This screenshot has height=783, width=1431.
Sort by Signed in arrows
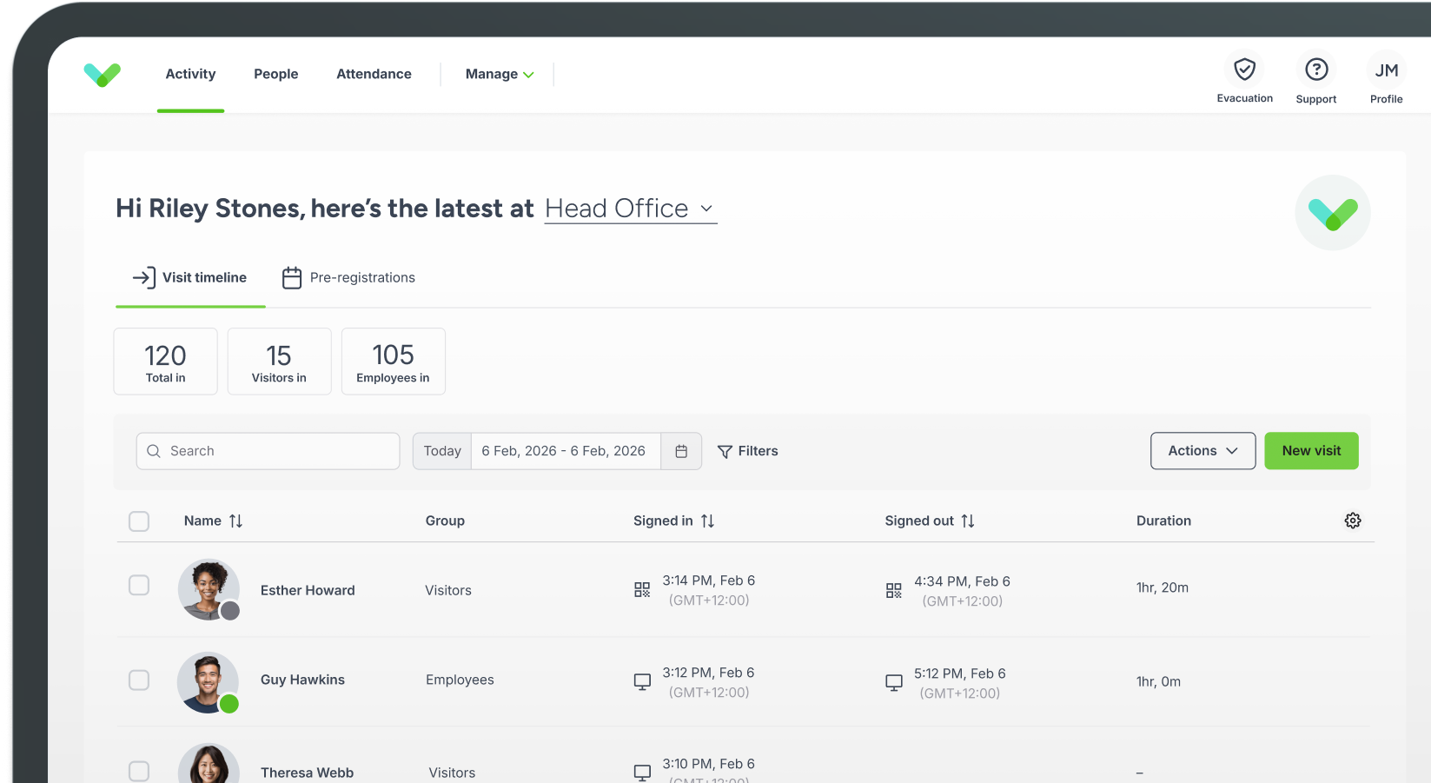click(708, 521)
